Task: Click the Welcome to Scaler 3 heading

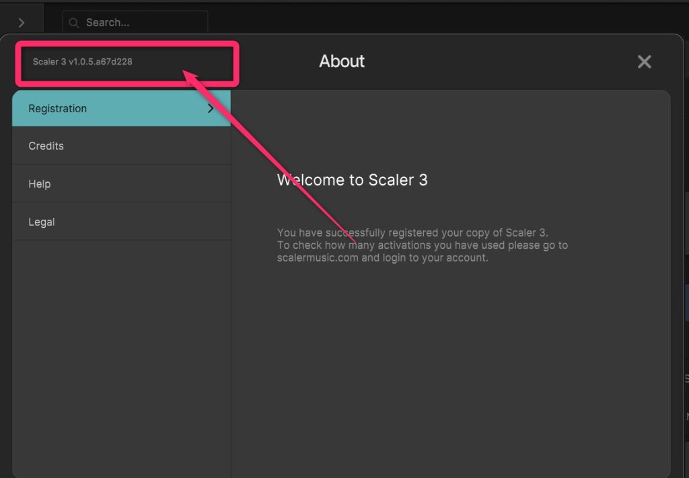Action: (352, 180)
